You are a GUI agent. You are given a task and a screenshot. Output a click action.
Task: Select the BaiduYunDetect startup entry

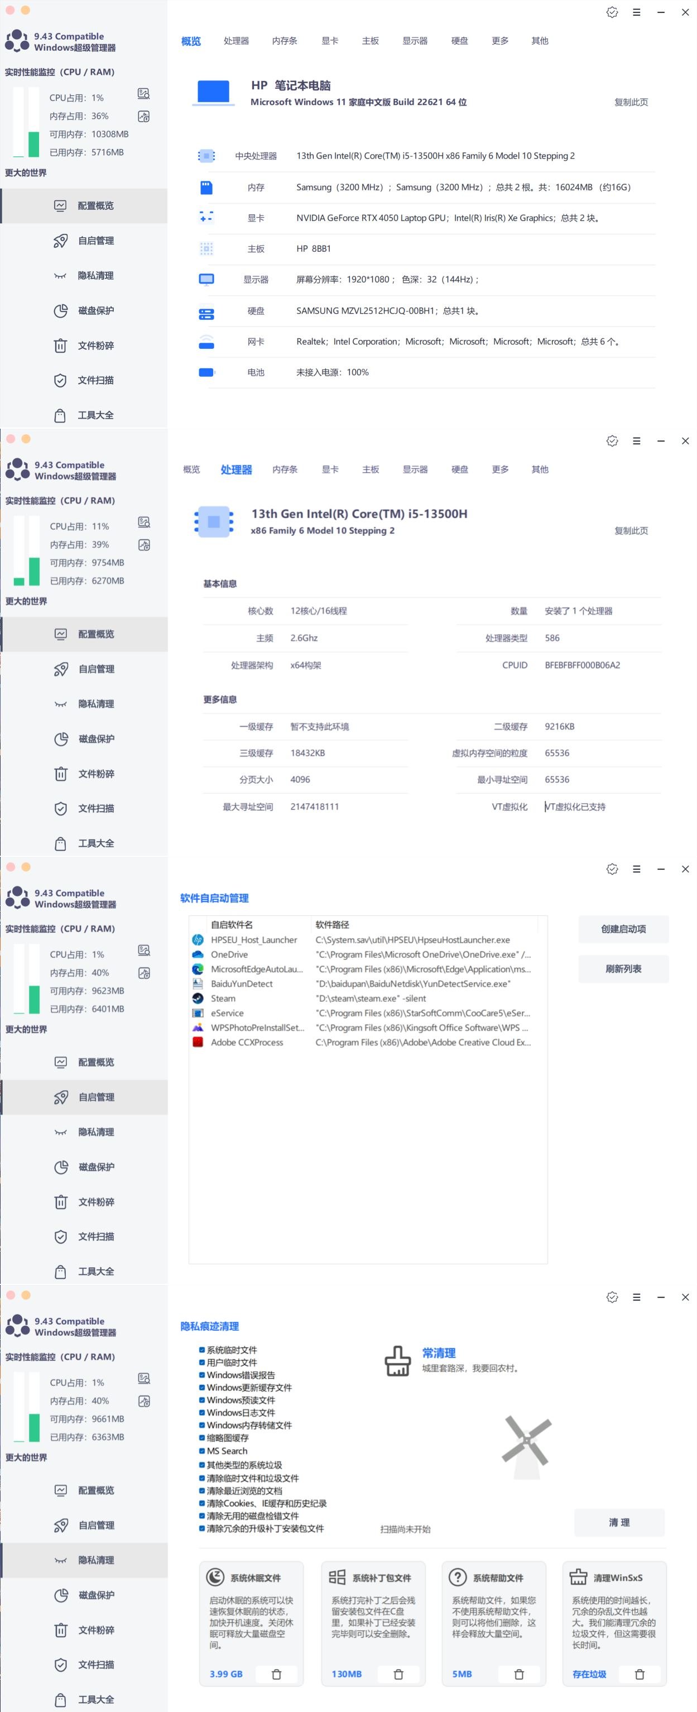pos(368,984)
